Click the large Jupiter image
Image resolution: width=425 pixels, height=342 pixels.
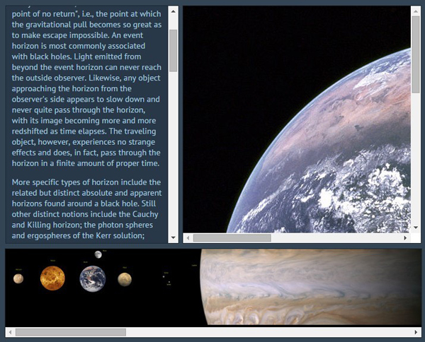pos(311,287)
